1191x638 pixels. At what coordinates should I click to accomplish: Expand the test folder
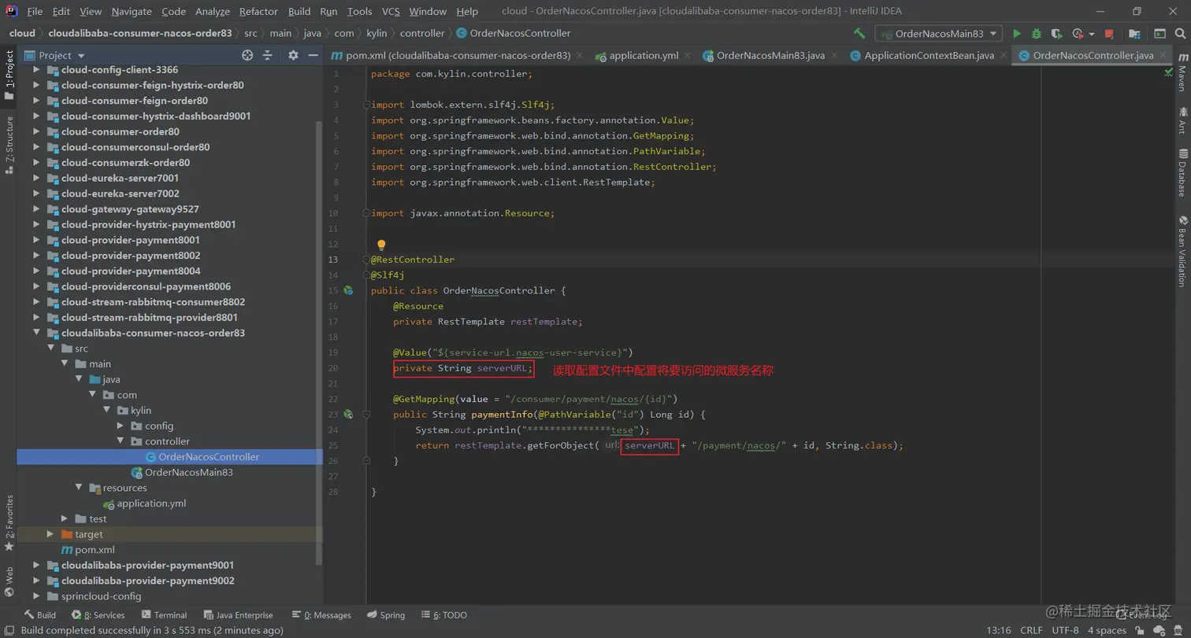coord(65,518)
